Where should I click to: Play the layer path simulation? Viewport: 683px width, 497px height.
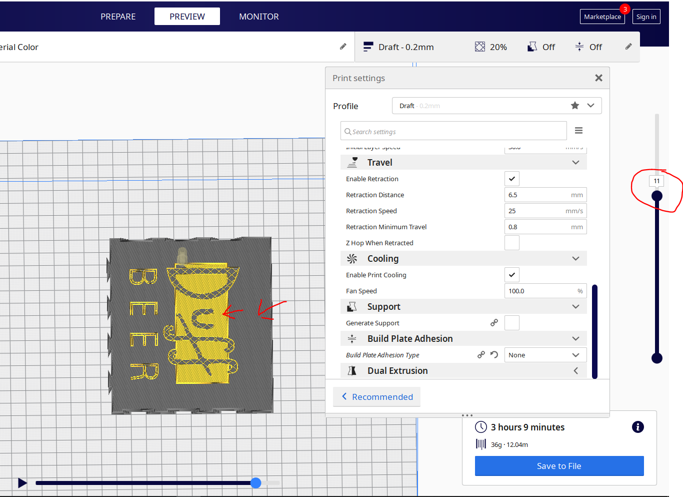pos(22,483)
